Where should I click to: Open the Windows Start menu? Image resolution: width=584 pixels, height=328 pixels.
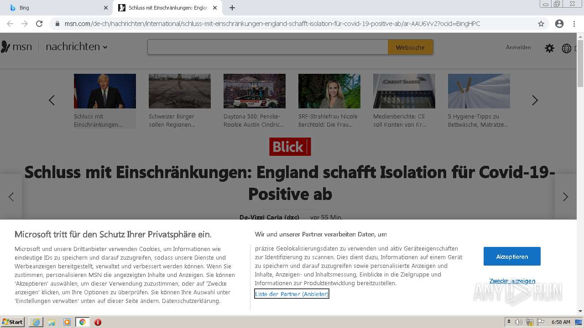(x=13, y=322)
